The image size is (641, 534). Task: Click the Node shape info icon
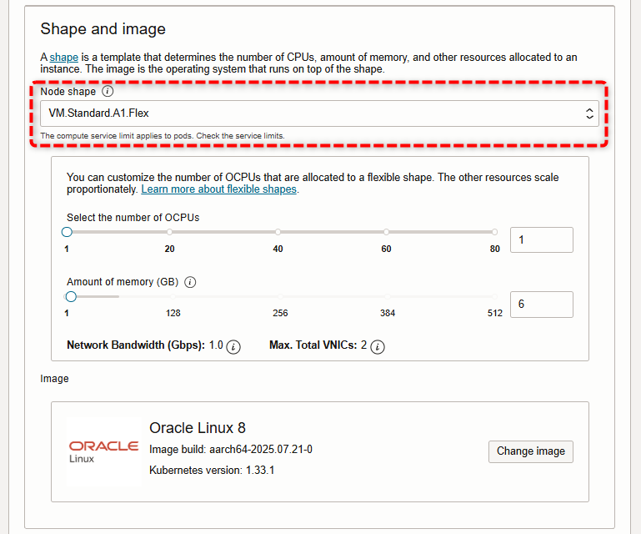pos(108,91)
